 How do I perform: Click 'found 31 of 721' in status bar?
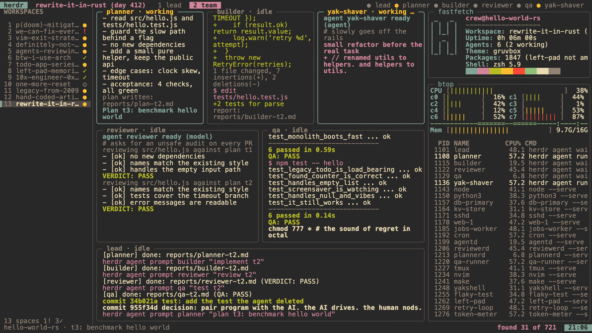click(x=527, y=327)
